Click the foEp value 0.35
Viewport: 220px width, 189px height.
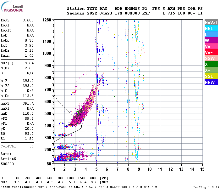[x=29, y=40]
